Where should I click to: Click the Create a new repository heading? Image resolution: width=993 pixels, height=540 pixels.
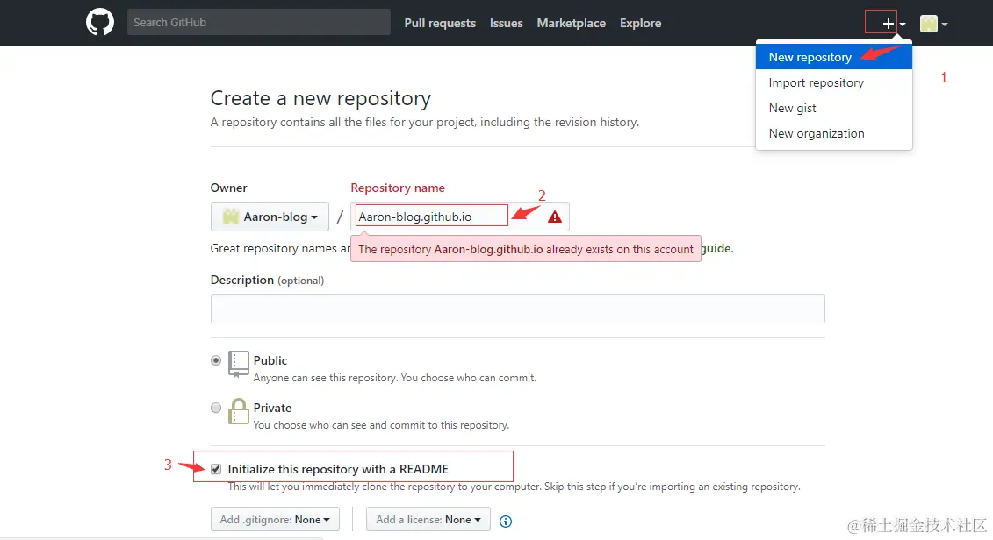click(320, 99)
